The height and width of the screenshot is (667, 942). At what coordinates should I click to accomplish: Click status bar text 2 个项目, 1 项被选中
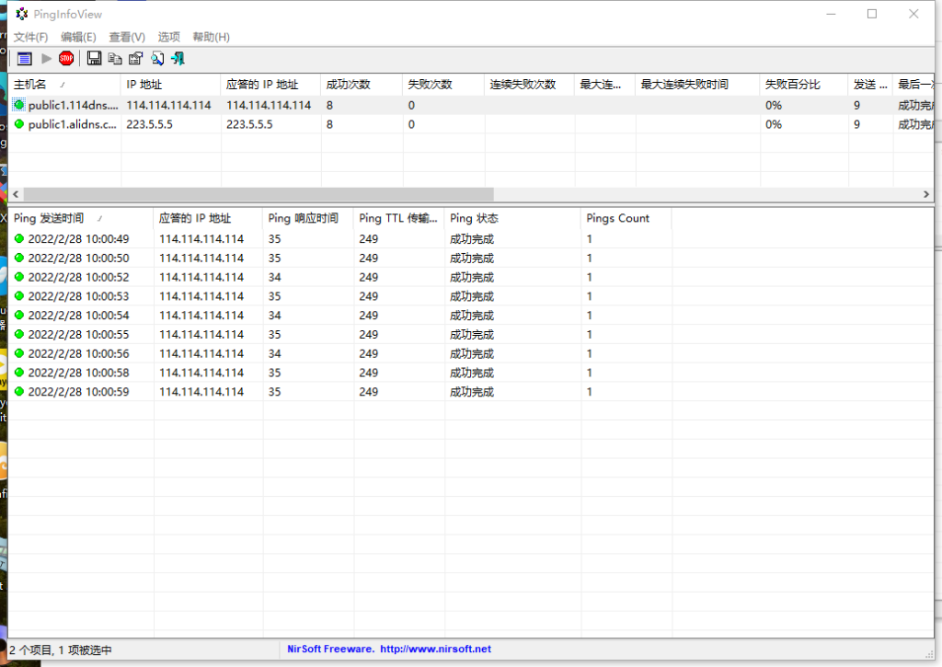60,650
